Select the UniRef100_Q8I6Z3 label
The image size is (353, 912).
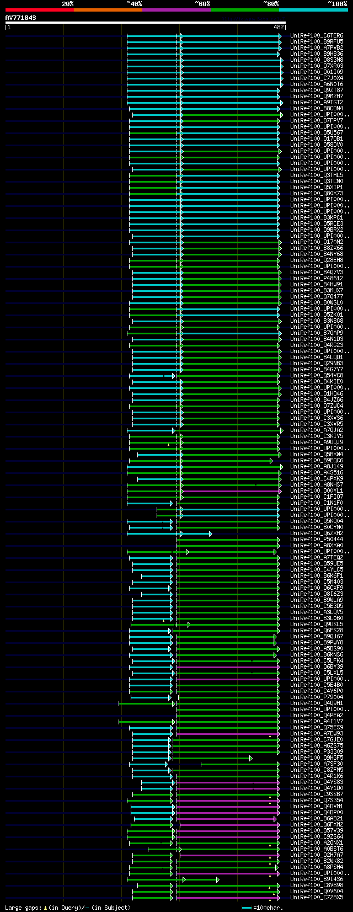click(x=317, y=594)
